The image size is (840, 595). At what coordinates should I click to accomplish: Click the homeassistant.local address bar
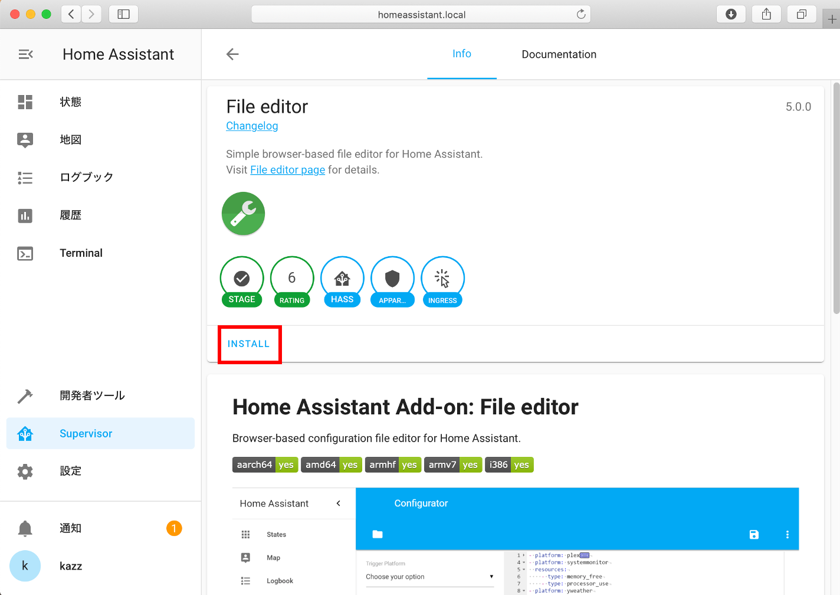click(421, 14)
